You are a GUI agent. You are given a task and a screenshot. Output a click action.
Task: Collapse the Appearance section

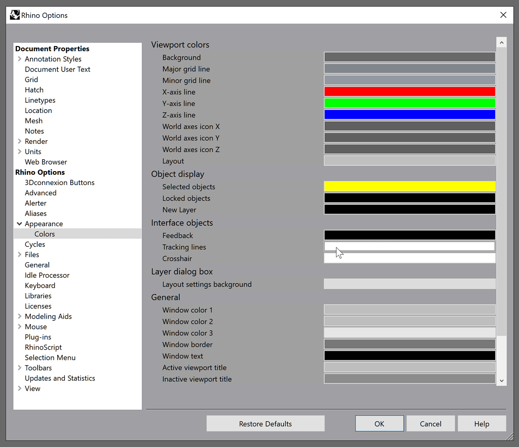pyautogui.click(x=19, y=223)
